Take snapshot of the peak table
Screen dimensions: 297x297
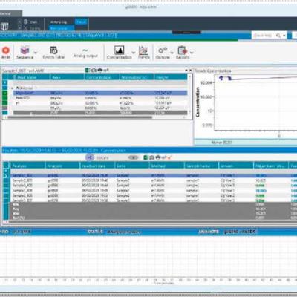(x=94, y=71)
